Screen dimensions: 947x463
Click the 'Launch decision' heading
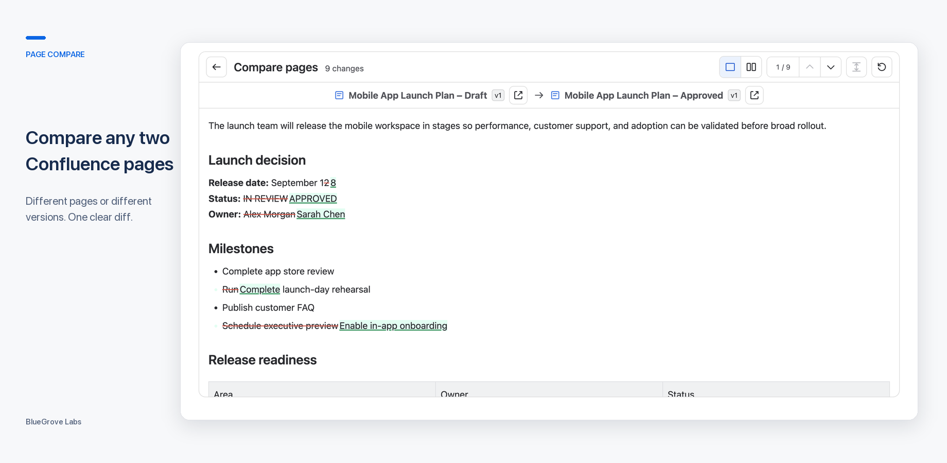[257, 161]
